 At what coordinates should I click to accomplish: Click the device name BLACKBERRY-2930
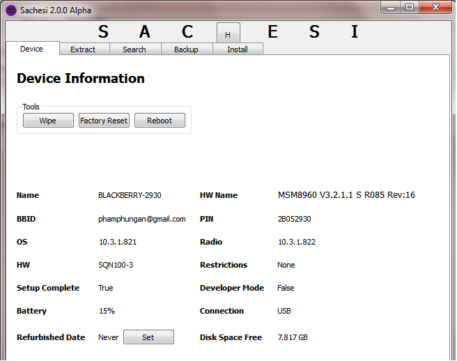point(130,195)
